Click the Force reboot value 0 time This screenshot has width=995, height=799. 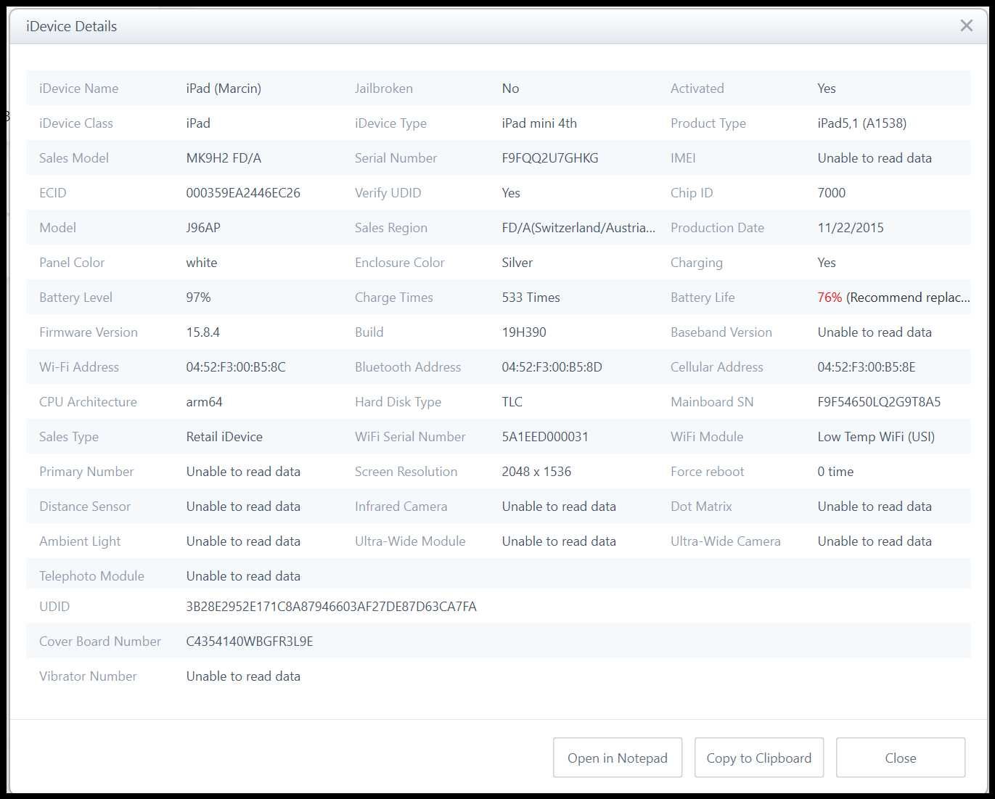tap(835, 472)
